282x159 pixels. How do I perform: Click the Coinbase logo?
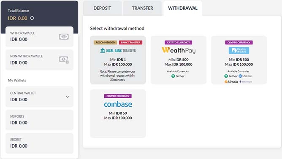click(x=118, y=104)
